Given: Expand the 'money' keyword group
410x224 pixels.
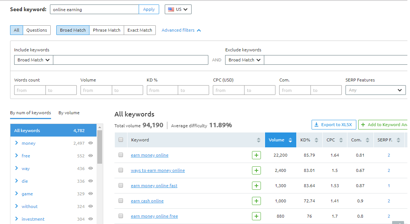Looking at the screenshot, I should 16,143.
